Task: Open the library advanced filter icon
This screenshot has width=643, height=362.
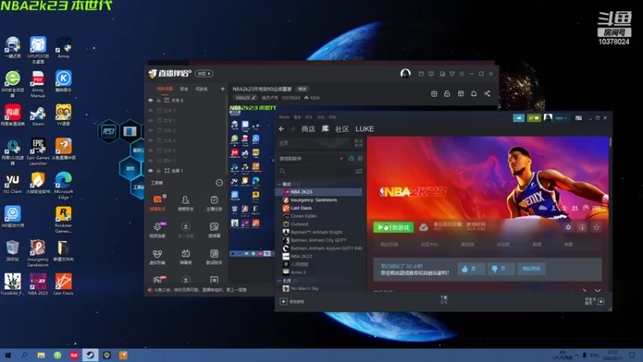Action: [358, 171]
